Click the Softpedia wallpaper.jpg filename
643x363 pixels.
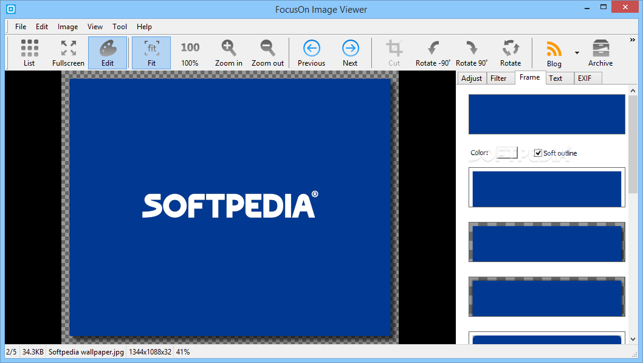pyautogui.click(x=86, y=352)
